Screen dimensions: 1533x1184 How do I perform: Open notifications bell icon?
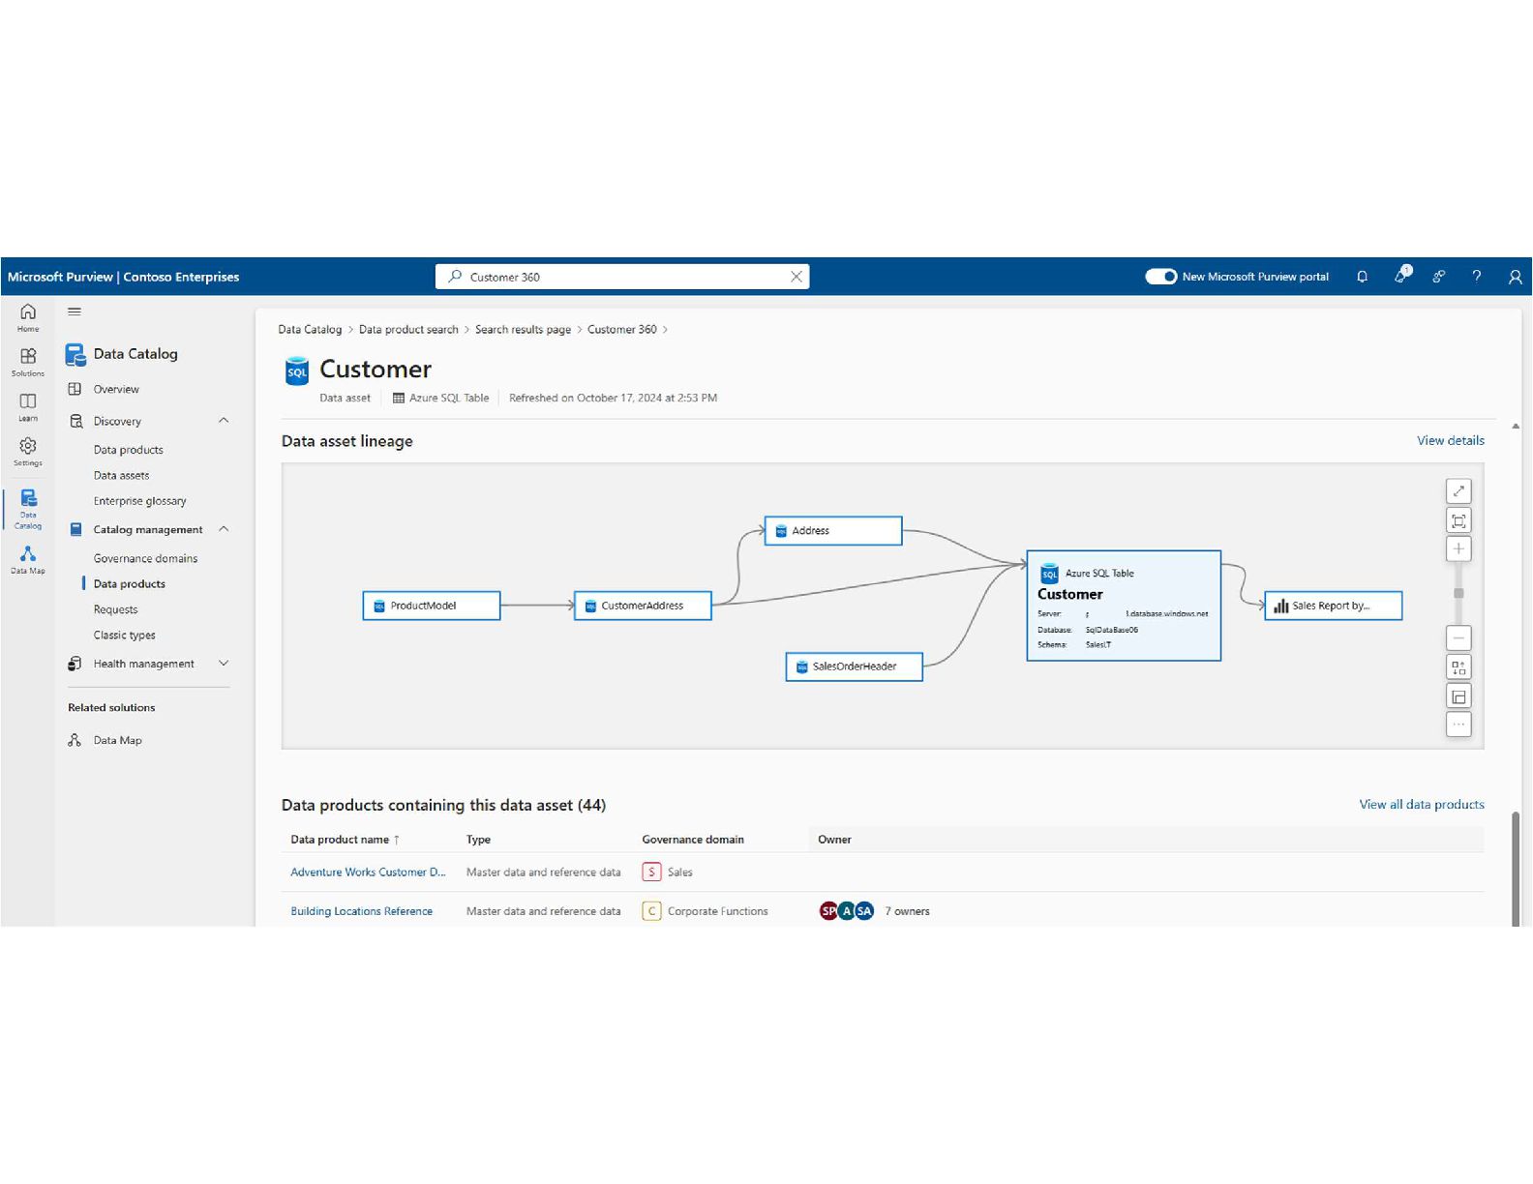tap(1362, 277)
